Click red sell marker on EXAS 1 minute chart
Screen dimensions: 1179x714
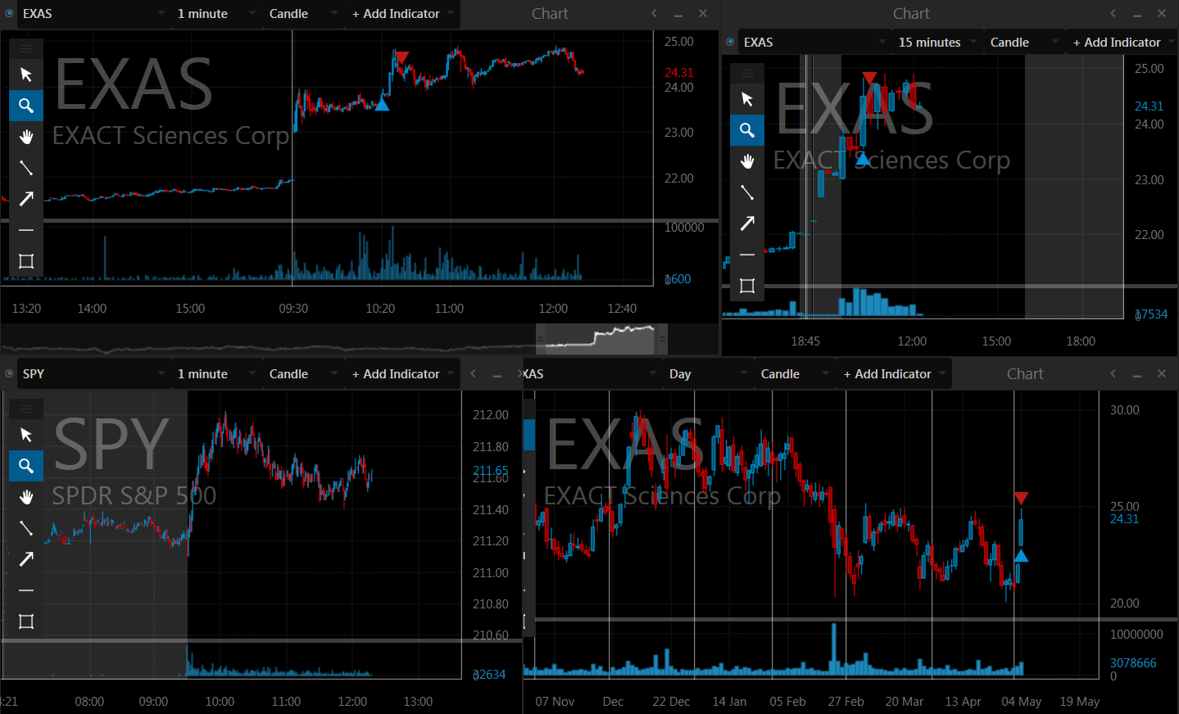(401, 56)
